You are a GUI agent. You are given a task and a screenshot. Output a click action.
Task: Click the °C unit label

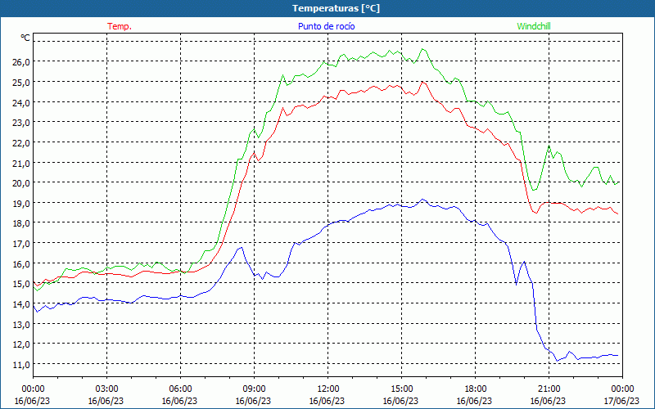[25, 38]
